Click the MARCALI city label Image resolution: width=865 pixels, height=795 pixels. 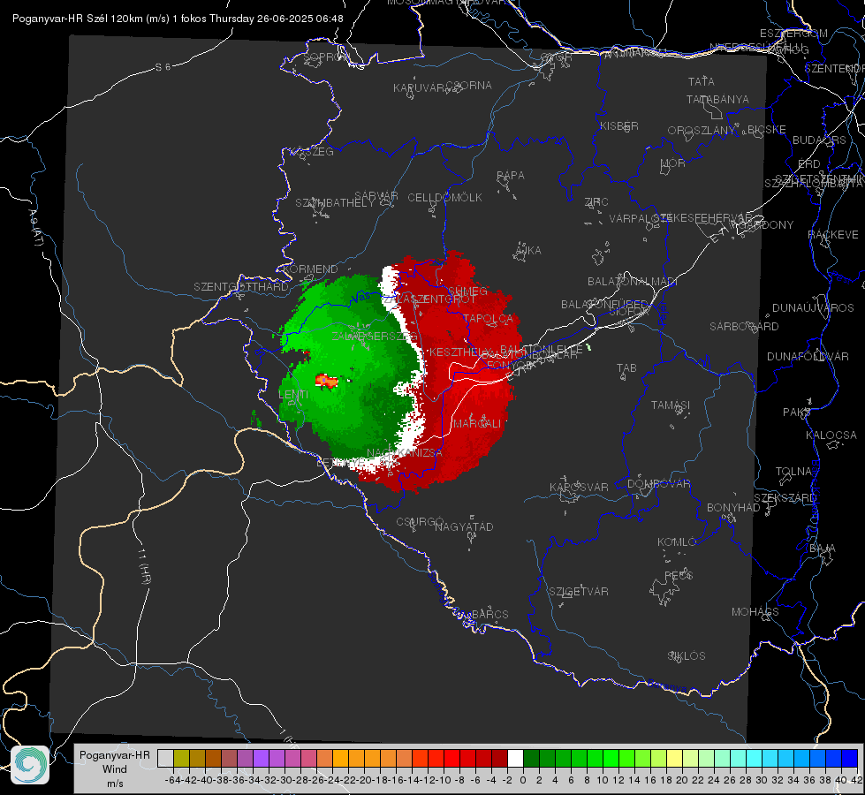(x=477, y=424)
